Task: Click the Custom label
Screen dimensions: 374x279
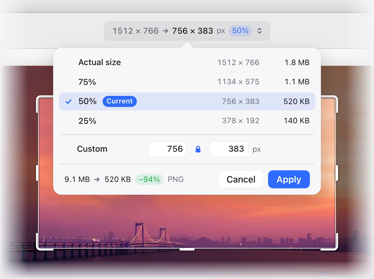Action: click(x=92, y=149)
